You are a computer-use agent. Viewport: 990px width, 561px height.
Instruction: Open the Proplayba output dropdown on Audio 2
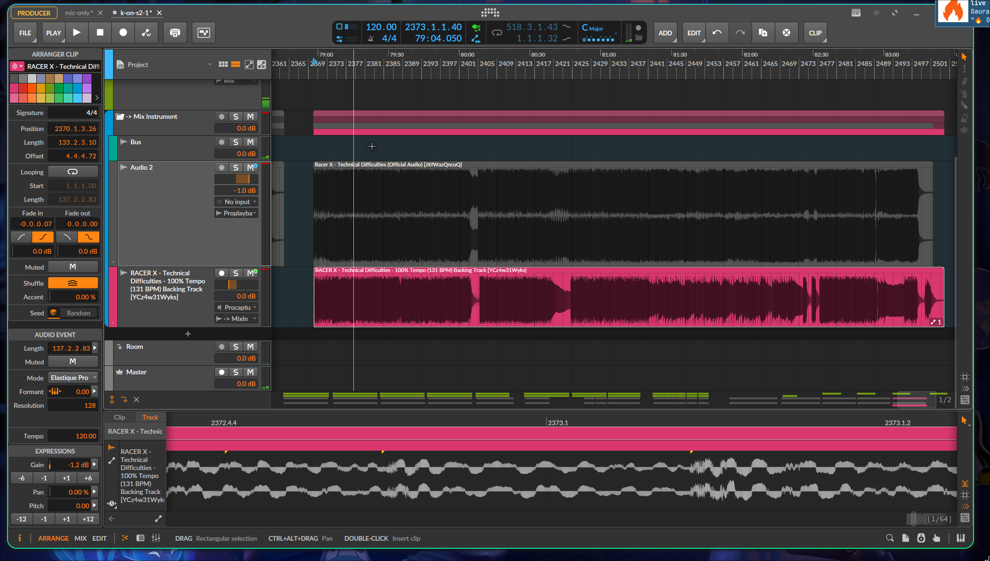[x=237, y=213]
